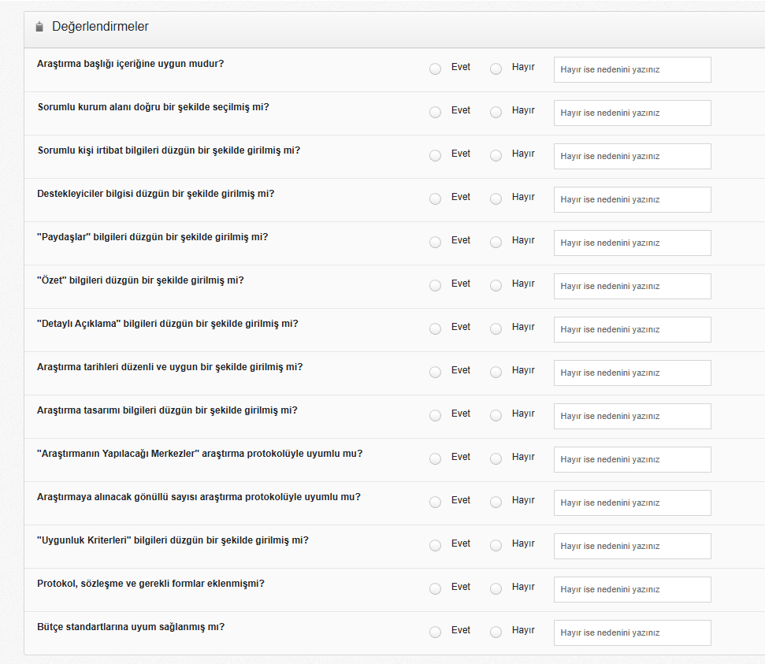Focus reason field for Protokol, sözleşme row

(632, 589)
